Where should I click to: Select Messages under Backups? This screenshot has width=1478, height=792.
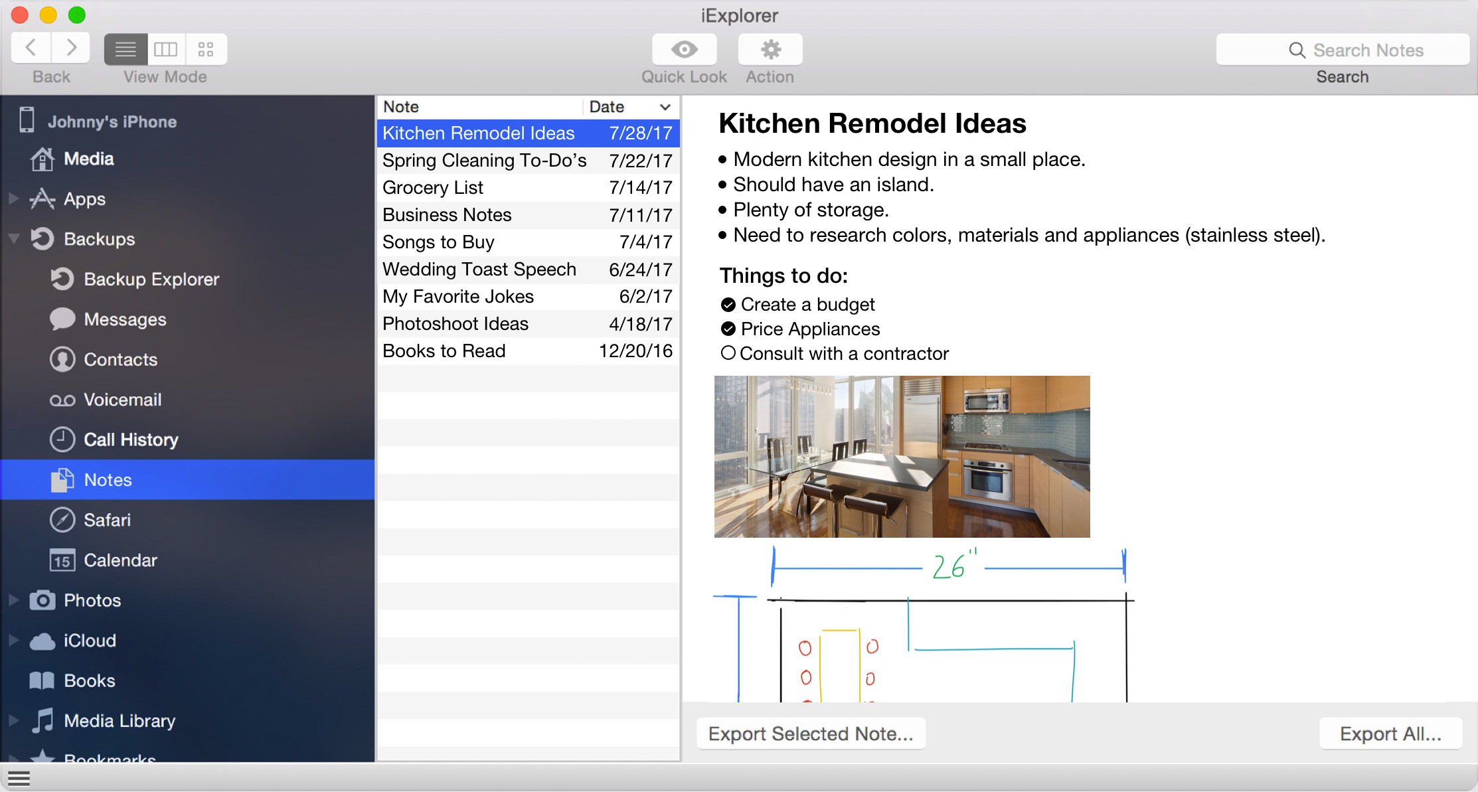click(123, 319)
